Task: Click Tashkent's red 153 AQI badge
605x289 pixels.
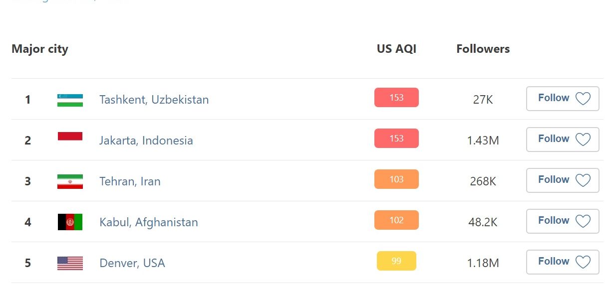Action: coord(396,98)
